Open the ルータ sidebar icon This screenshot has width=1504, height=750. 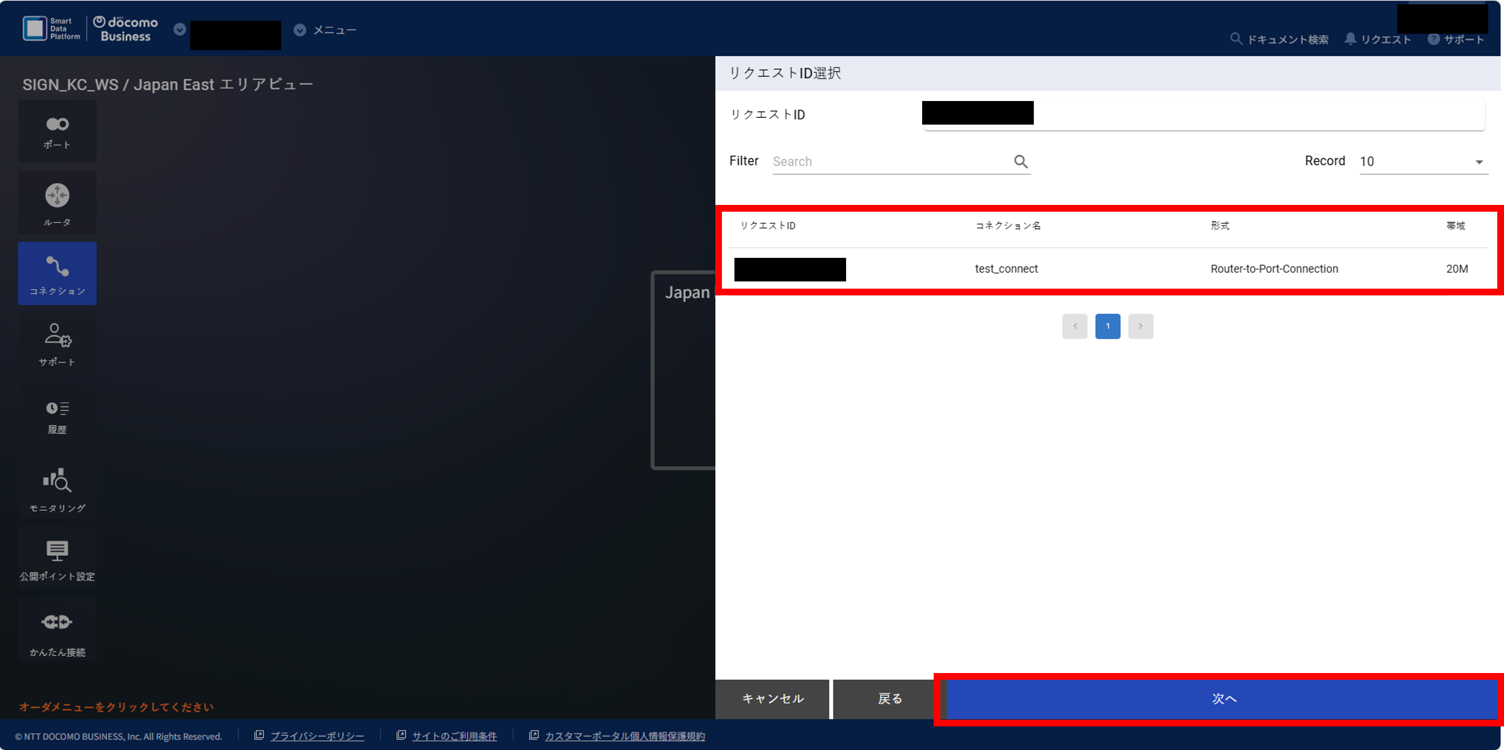57,203
